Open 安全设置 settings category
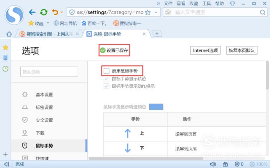The width and height of the screenshot is (270, 168). point(44,120)
